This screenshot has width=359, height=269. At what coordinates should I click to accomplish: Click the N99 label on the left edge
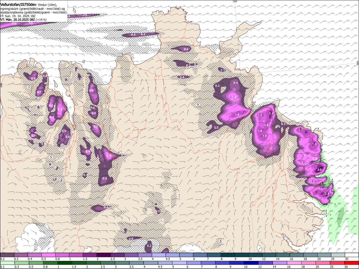click(1, 85)
